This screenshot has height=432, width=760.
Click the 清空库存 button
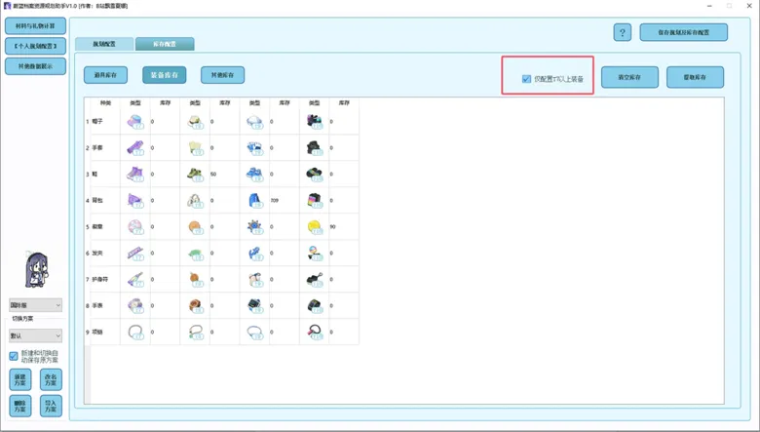pyautogui.click(x=629, y=77)
